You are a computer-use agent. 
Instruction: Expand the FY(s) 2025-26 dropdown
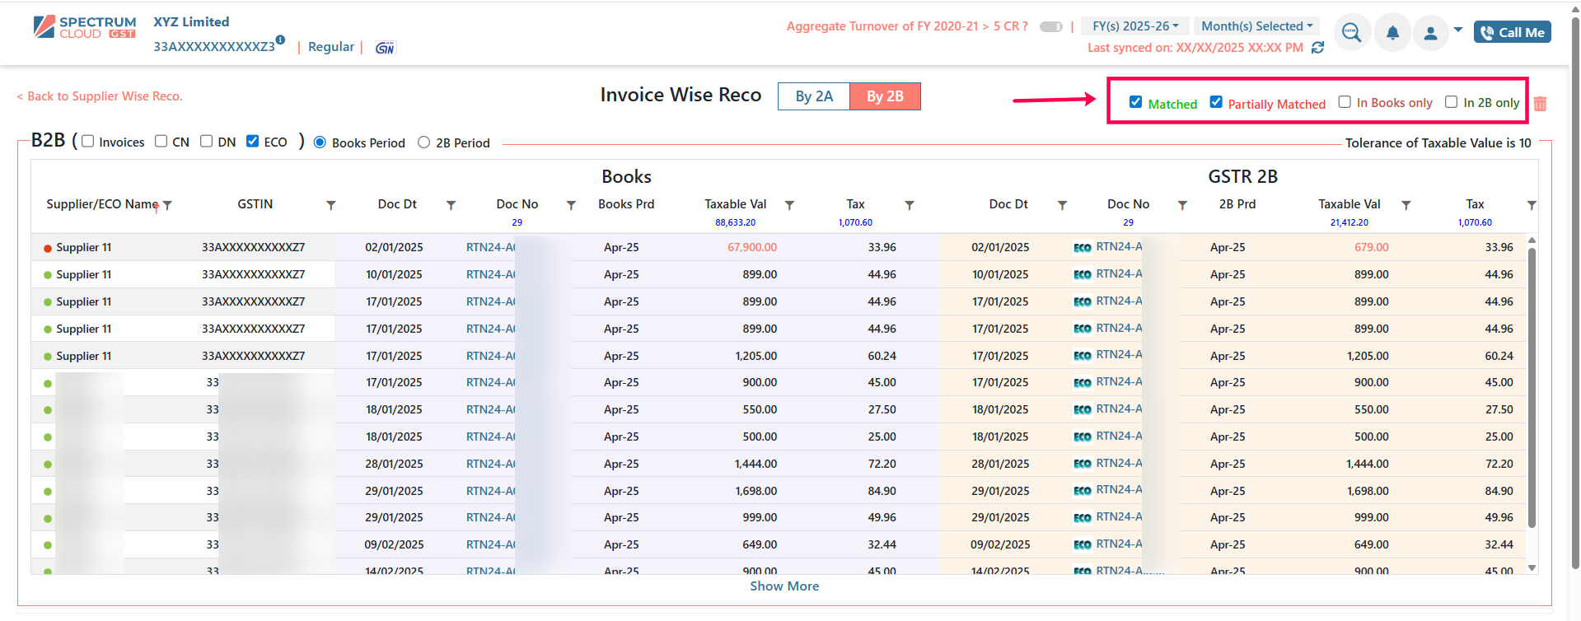click(x=1134, y=26)
